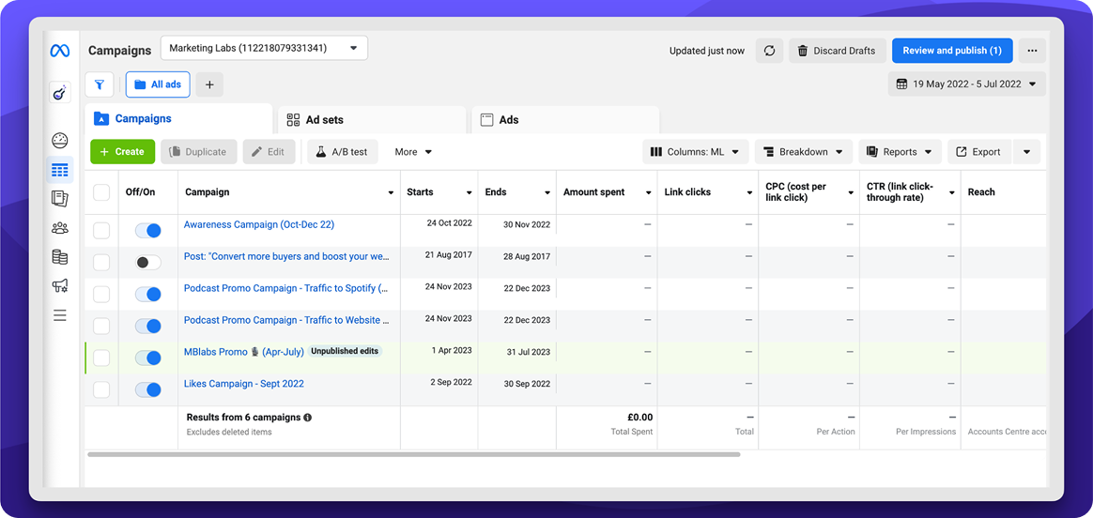Image resolution: width=1093 pixels, height=518 pixels.
Task: Click the green Create button
Action: pyautogui.click(x=122, y=152)
